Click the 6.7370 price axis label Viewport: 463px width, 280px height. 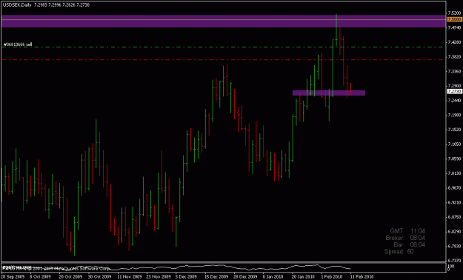[454, 261]
